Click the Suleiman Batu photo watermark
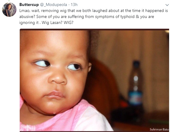 159,129
